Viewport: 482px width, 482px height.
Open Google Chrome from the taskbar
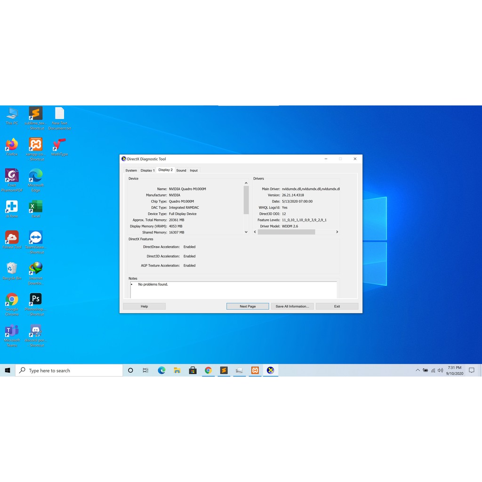click(x=209, y=370)
